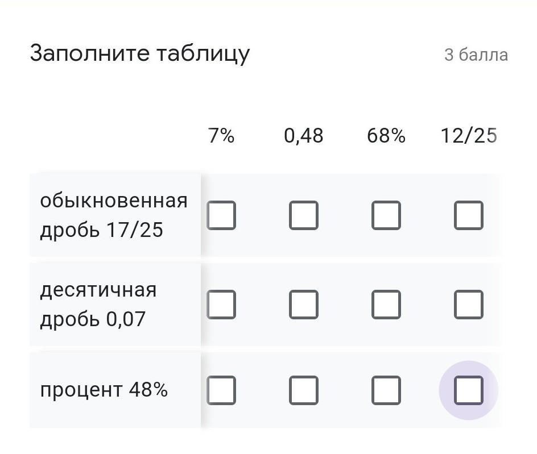Click the 0,48 column header

click(304, 136)
